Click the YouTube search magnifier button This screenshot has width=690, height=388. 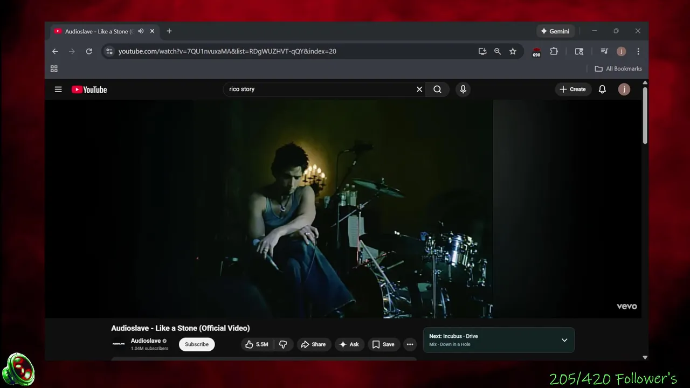pos(437,89)
